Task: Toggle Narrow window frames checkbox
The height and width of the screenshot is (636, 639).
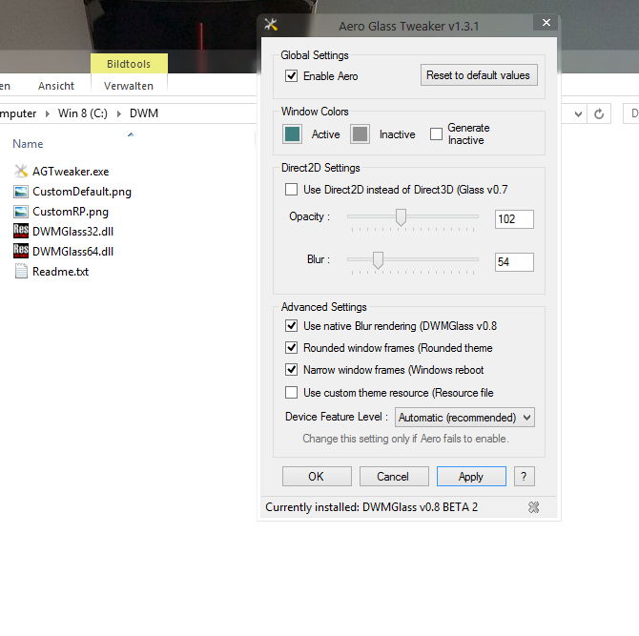Action: (291, 370)
